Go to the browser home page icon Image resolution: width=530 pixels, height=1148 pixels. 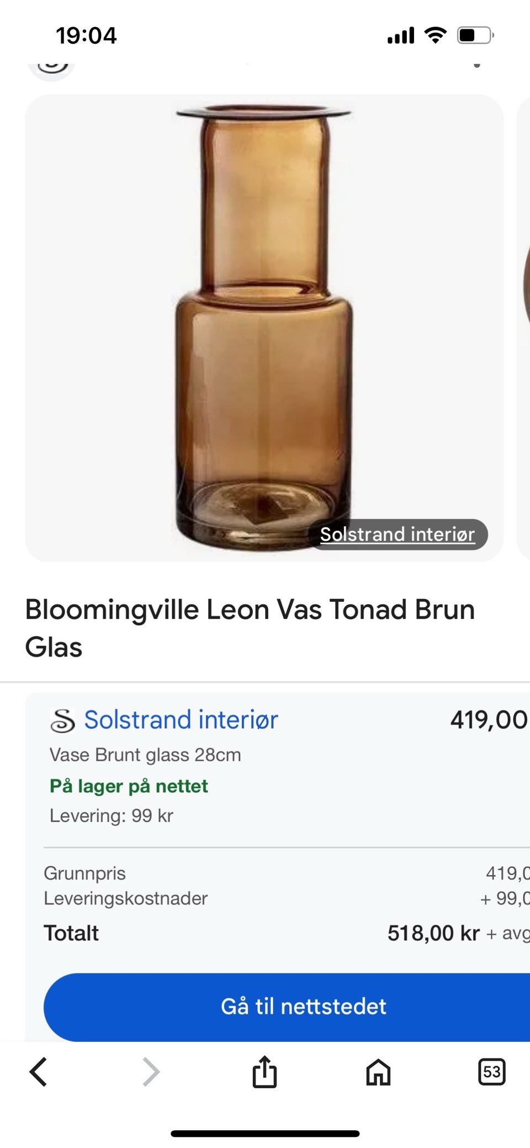(x=378, y=1072)
